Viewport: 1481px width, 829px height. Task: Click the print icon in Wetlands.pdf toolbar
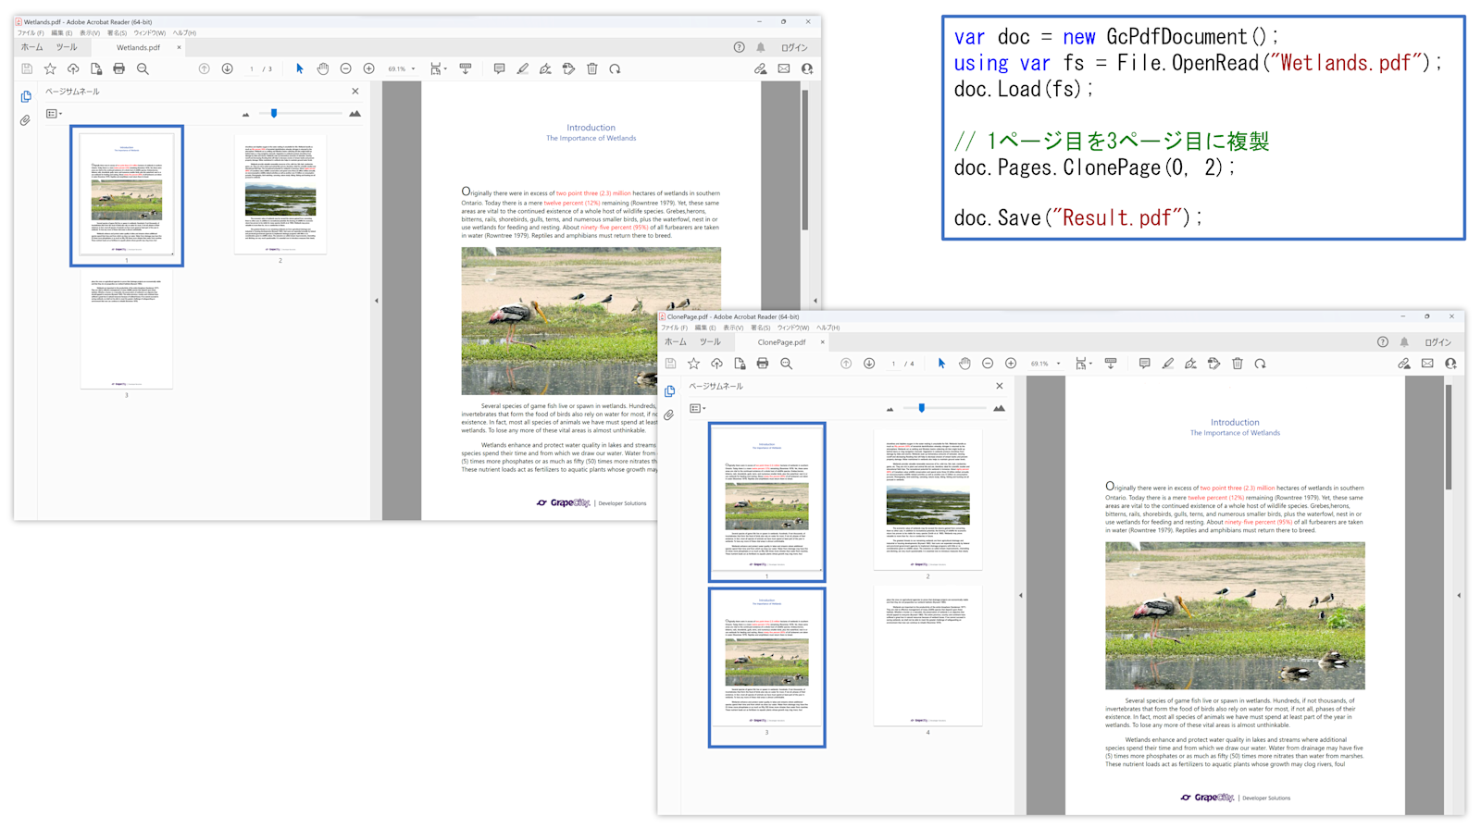coord(118,68)
